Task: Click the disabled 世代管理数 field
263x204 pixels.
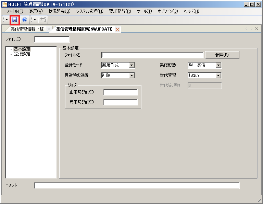Action: 205,86
